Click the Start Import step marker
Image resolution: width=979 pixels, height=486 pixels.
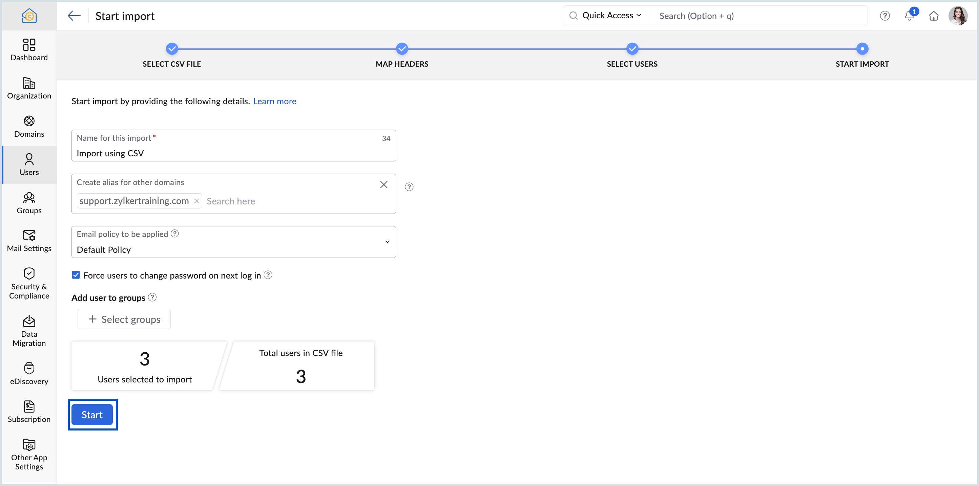coord(862,49)
